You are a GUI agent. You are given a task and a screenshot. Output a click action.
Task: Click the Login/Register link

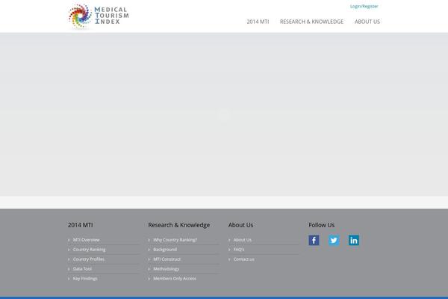pos(364,6)
